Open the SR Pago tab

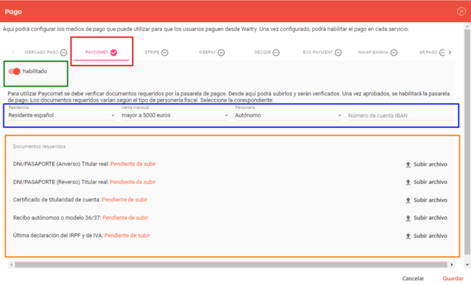[431, 52]
